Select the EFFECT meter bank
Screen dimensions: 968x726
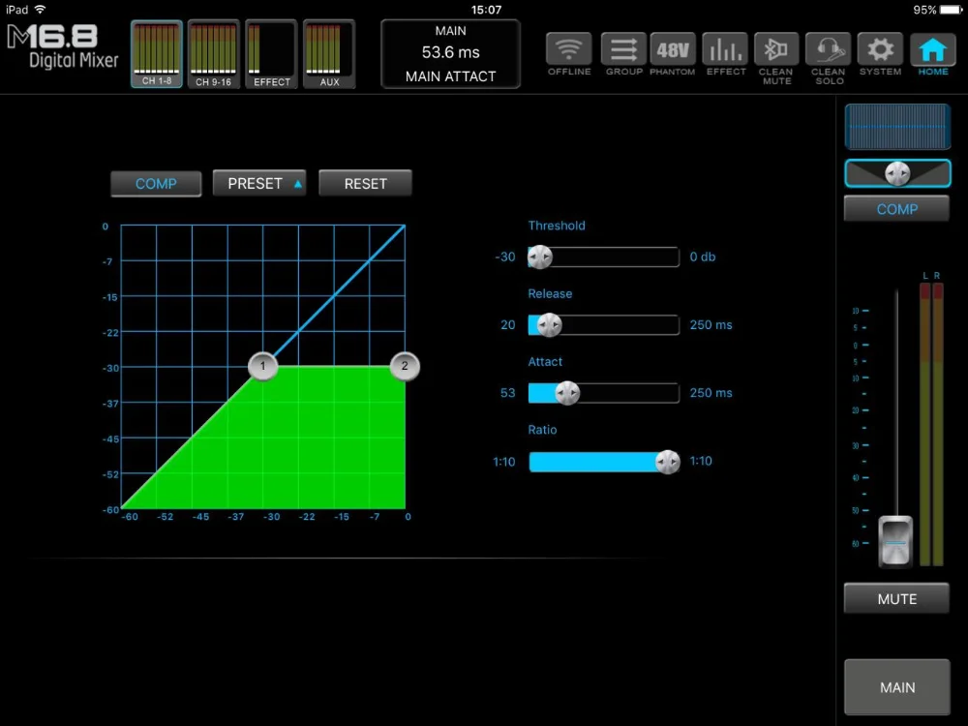tap(272, 54)
